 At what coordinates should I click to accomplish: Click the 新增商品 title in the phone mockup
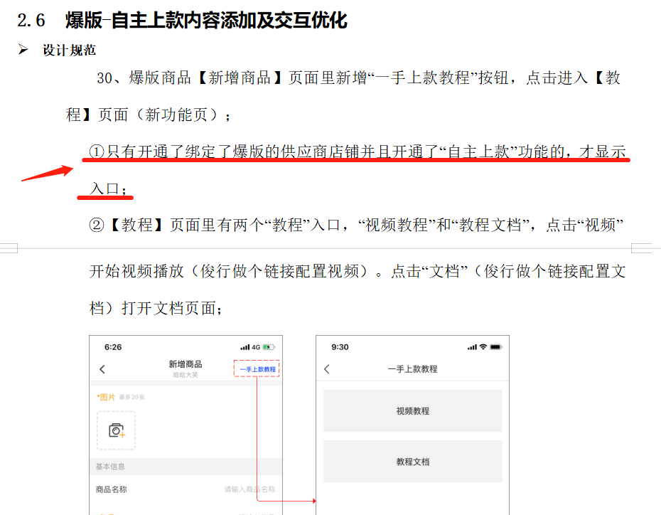coord(185,364)
